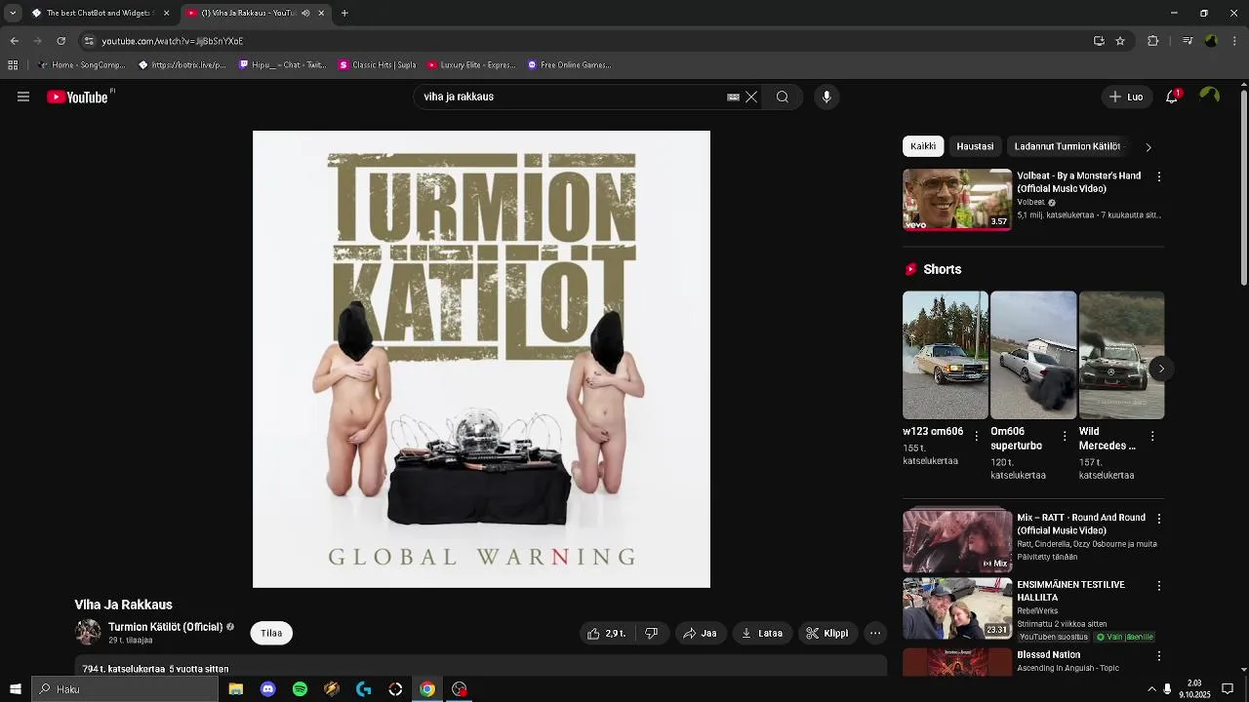The height and width of the screenshot is (702, 1249).
Task: Open Chrome tab search dropdown
Action: click(x=13, y=13)
